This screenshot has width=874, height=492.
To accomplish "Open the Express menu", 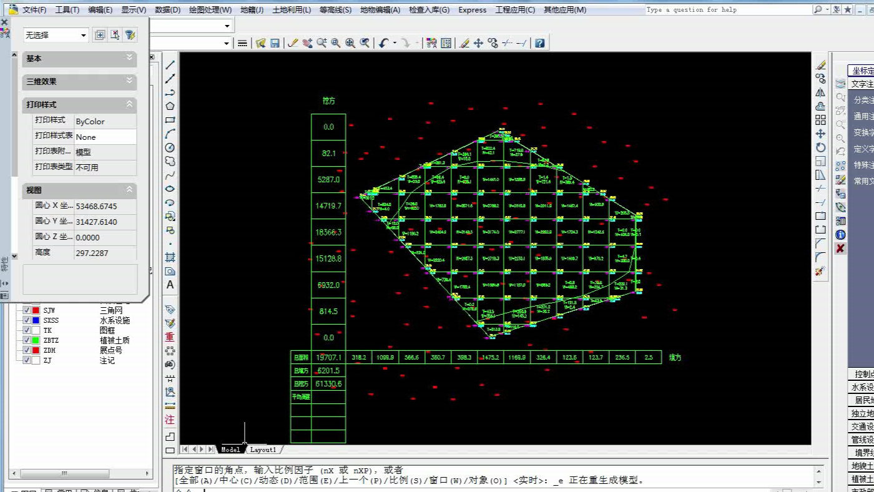I will point(473,10).
